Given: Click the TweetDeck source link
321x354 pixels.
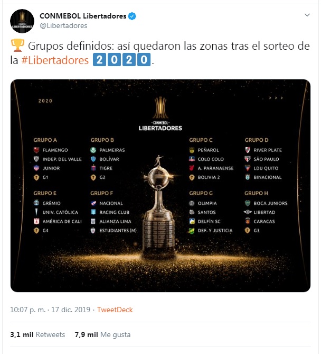Looking at the screenshot, I should click(x=116, y=310).
